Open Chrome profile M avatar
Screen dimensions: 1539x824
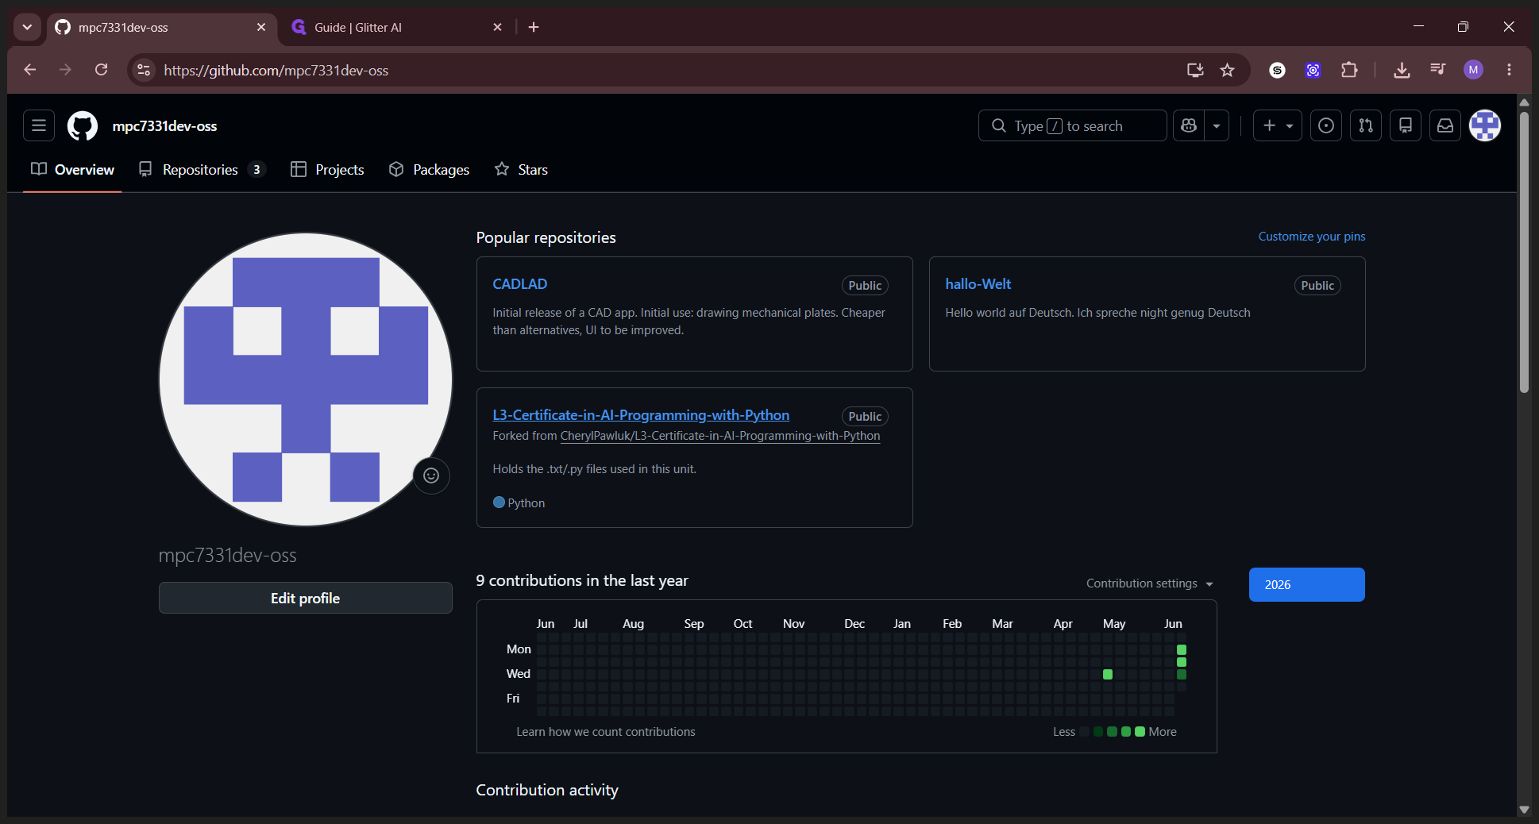(x=1474, y=70)
